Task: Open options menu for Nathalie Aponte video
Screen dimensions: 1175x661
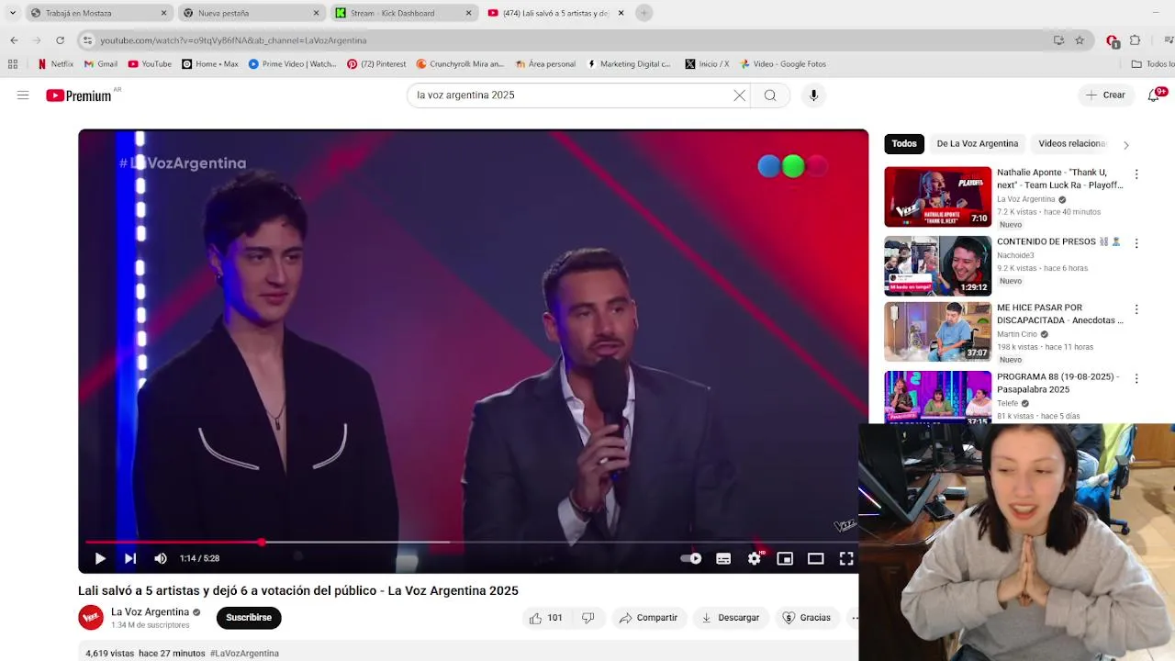Action: tap(1136, 174)
